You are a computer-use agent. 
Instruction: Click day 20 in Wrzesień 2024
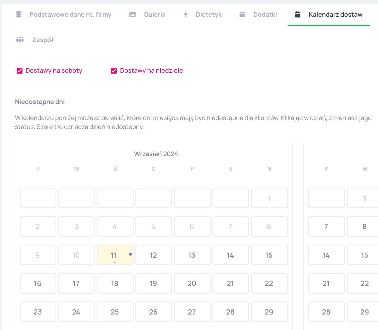pos(192,283)
